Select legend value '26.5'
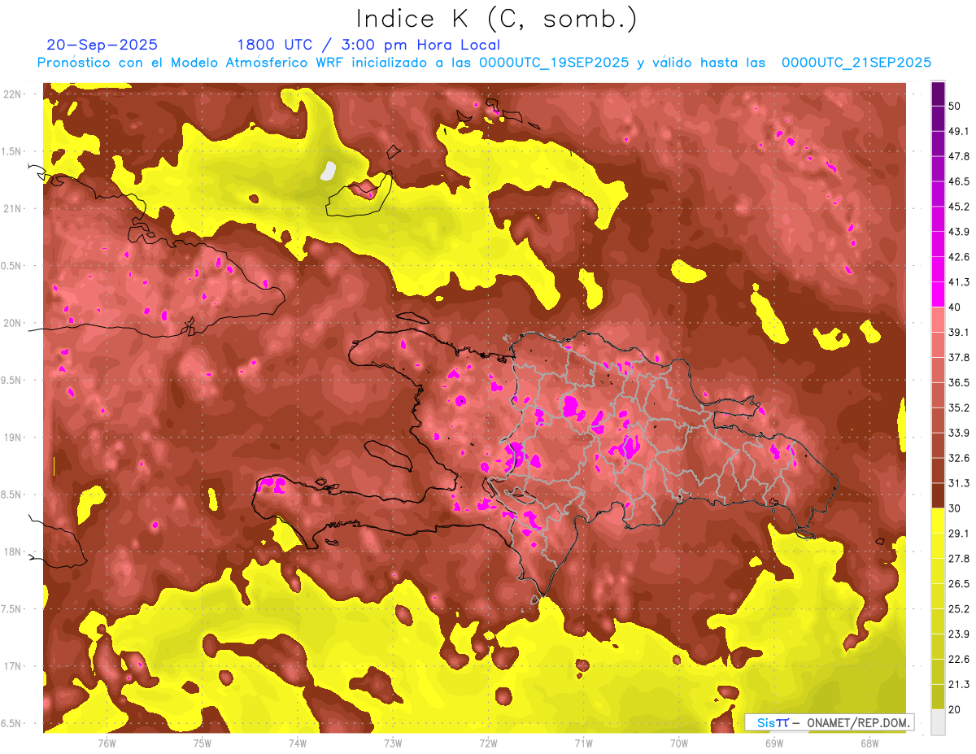Viewport: 976px width, 754px height. tap(959, 584)
